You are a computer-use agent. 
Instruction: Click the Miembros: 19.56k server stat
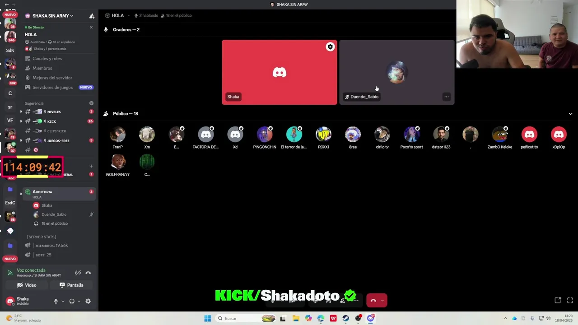[x=51, y=246]
